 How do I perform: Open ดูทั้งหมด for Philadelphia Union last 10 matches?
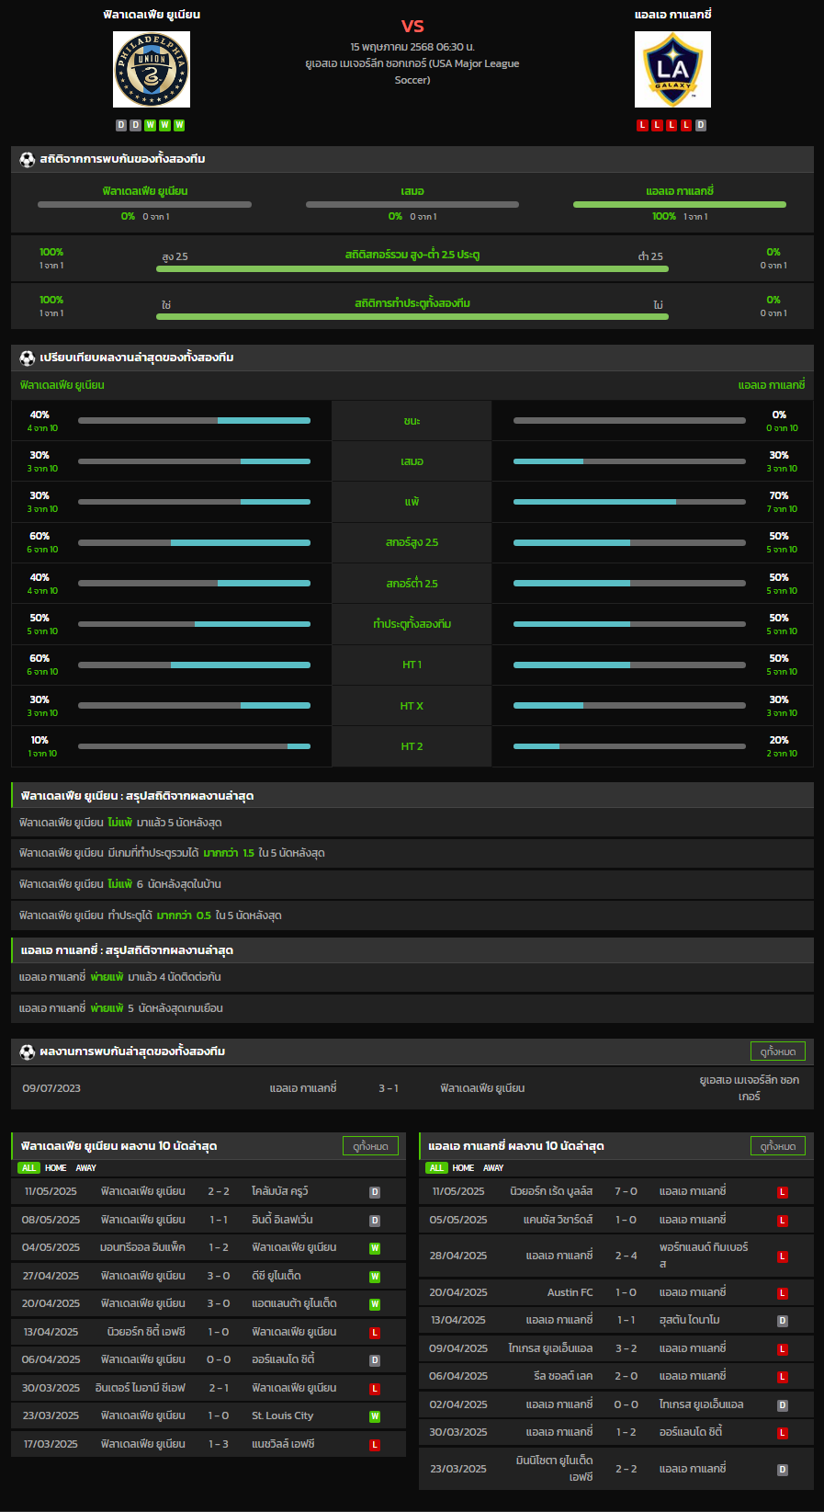click(370, 1146)
